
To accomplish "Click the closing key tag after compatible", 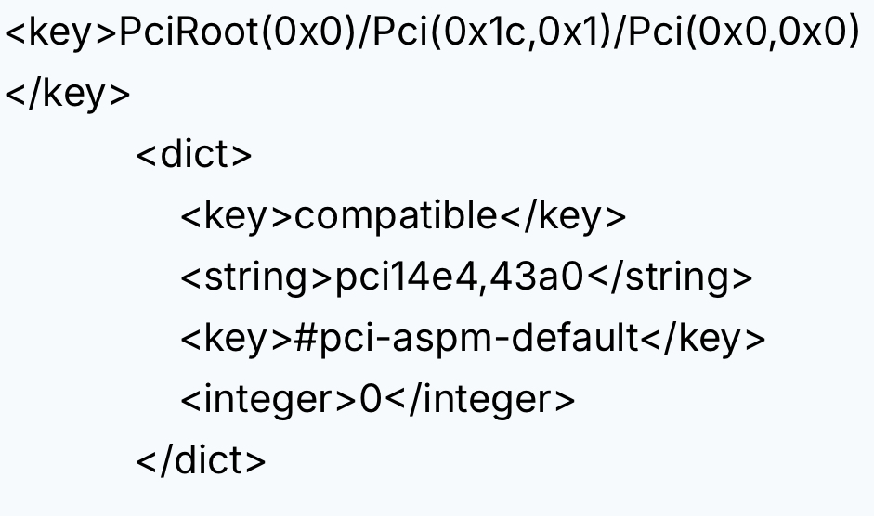I will pos(564,215).
